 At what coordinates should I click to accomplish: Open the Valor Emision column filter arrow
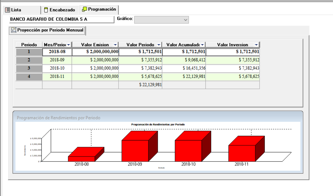[x=115, y=45]
